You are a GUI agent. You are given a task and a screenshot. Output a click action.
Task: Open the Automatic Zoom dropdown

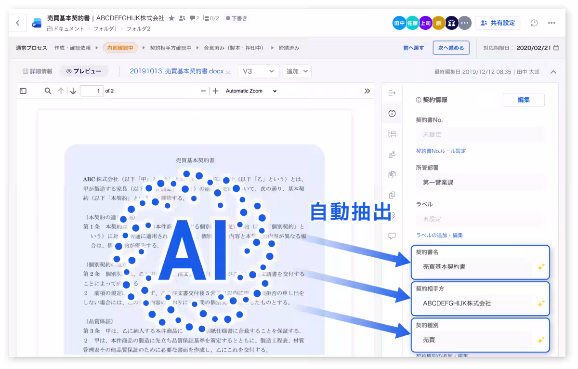pyautogui.click(x=250, y=91)
